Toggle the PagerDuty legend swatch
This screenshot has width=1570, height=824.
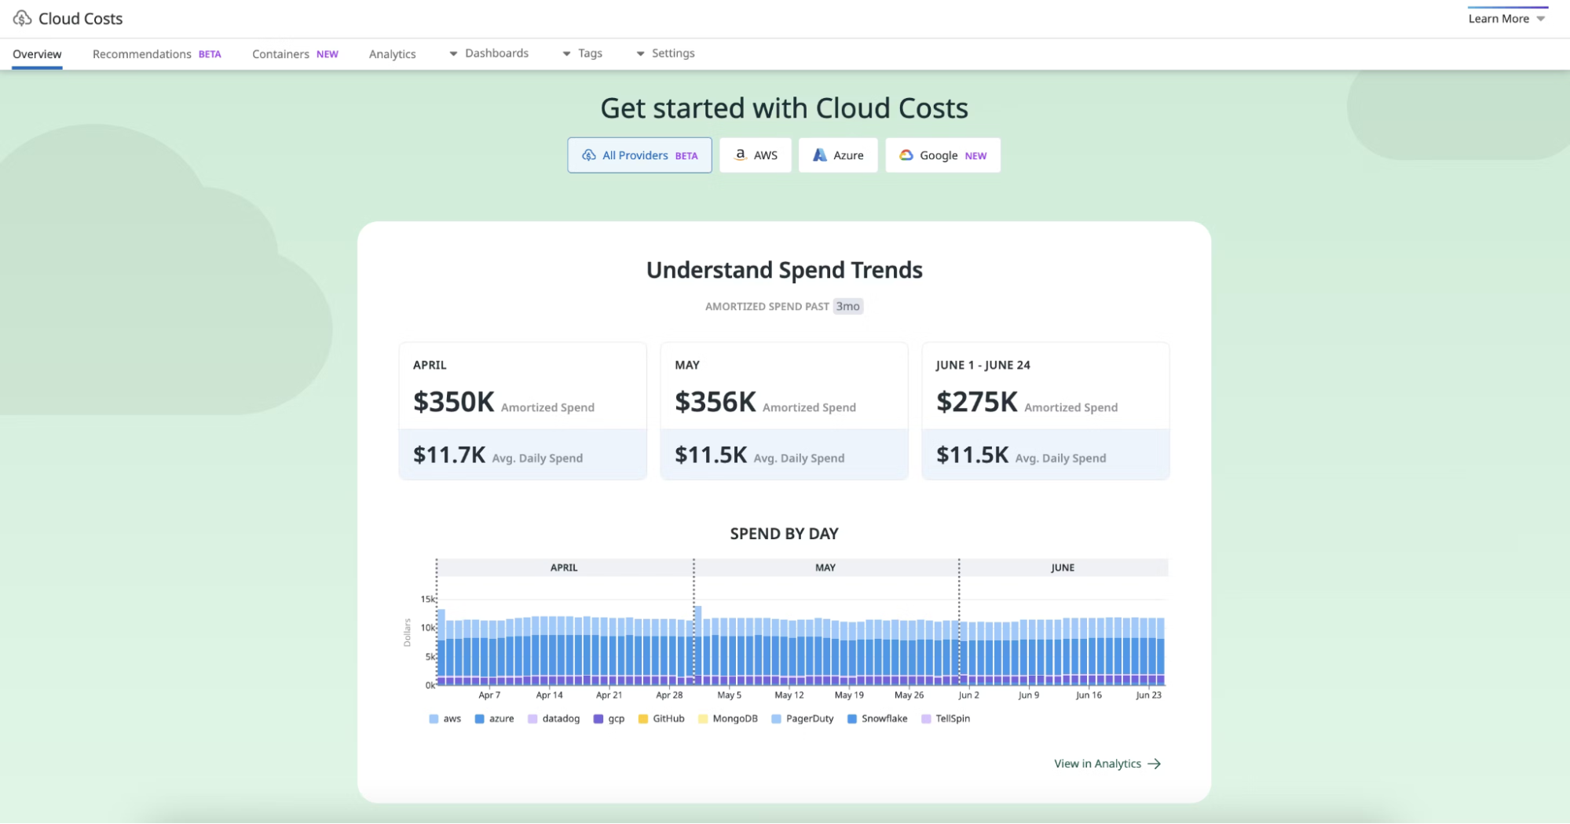tap(776, 719)
